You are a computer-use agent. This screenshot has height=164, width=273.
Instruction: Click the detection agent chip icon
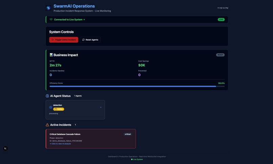tap(50, 108)
